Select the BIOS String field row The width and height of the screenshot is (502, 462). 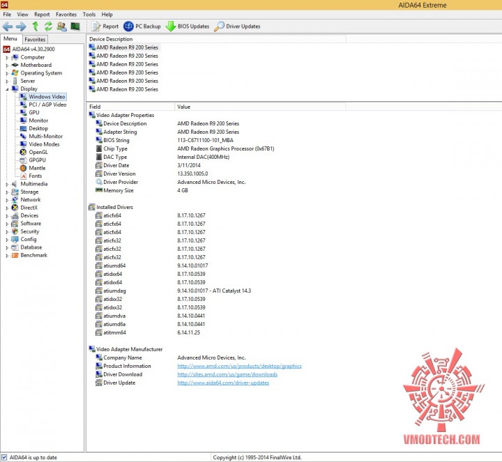165,140
